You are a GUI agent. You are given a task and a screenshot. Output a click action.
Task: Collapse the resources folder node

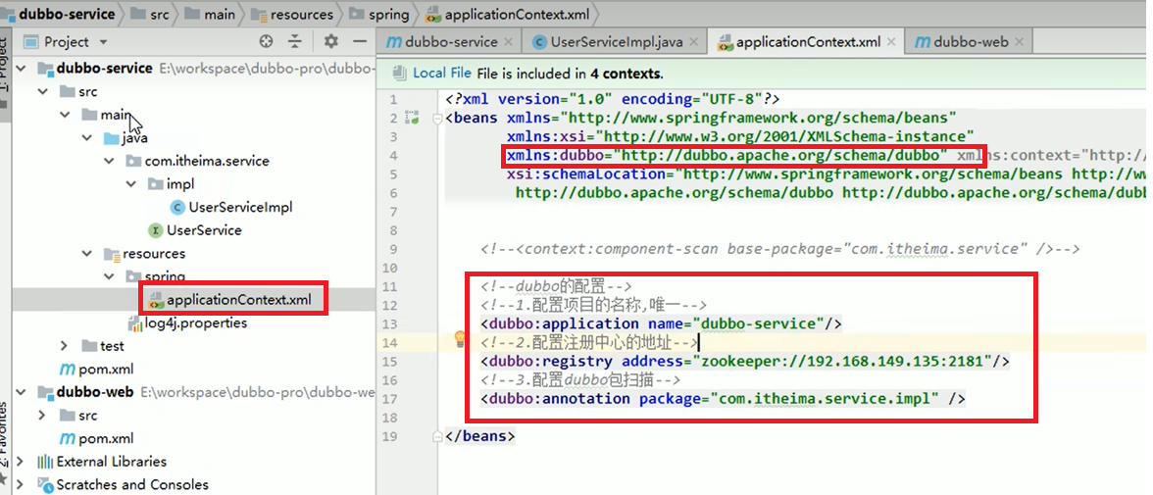(87, 254)
